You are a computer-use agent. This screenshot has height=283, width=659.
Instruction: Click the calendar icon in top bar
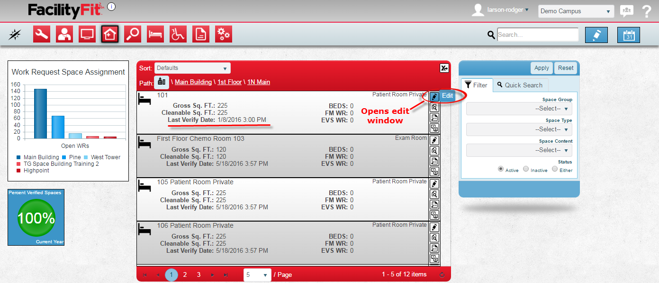[628, 35]
